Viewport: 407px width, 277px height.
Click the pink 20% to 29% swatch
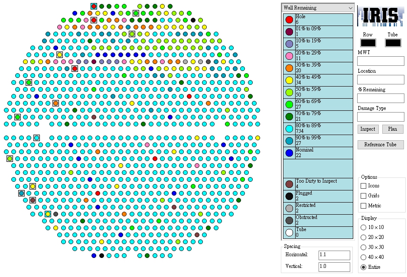point(289,56)
